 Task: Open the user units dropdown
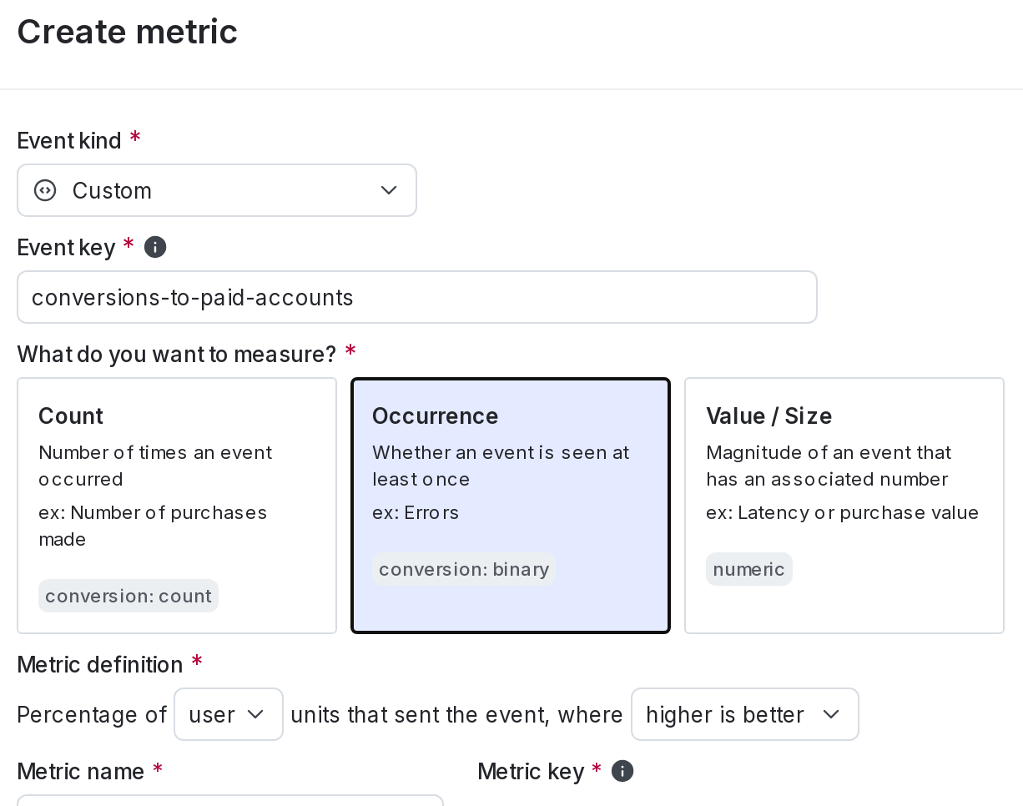228,714
